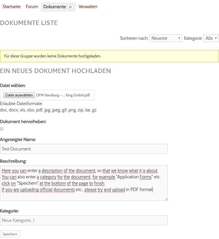This screenshot has width=219, height=239.
Task: Open the Kategorie filter dropdown showing Alle
Action: click(211, 38)
